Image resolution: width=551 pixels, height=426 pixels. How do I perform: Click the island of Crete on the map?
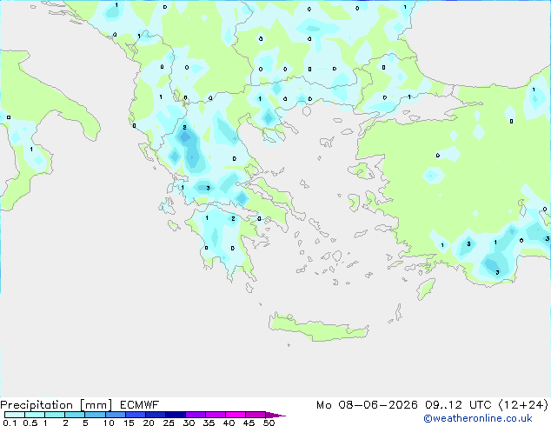point(318,327)
